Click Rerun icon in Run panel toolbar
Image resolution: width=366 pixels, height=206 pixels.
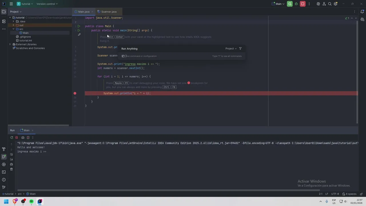(11, 138)
